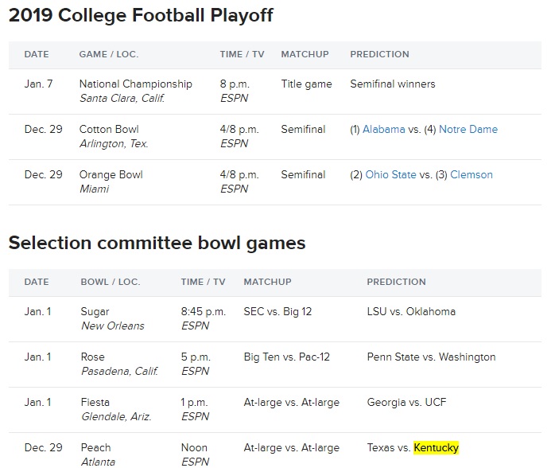Click the Cotton Bowl game name
555x468 pixels.
click(x=109, y=129)
